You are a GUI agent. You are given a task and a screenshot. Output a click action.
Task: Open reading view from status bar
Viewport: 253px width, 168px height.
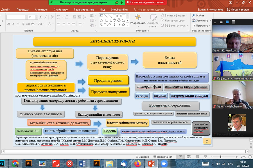tap(198, 157)
